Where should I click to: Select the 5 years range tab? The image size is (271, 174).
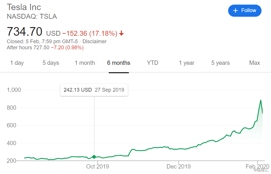(x=221, y=63)
